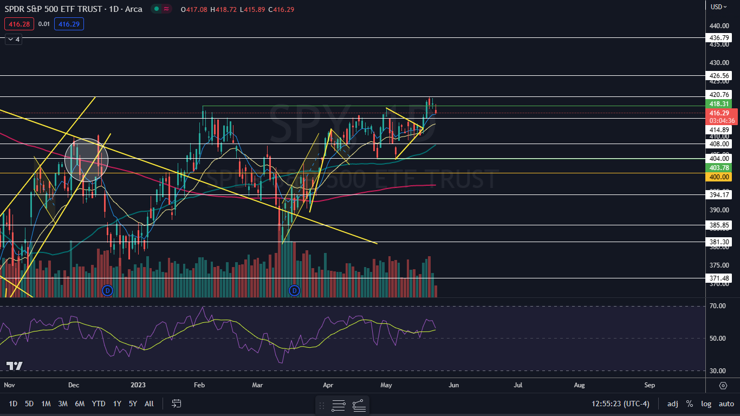Click the SPDR S&P 500 ETF TRUST title
The height and width of the screenshot is (416, 740).
[x=55, y=9]
